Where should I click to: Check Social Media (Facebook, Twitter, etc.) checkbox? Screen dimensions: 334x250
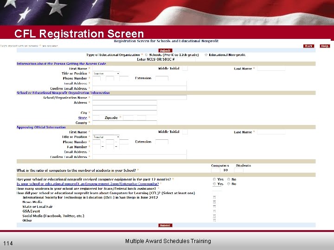coord(214,216)
